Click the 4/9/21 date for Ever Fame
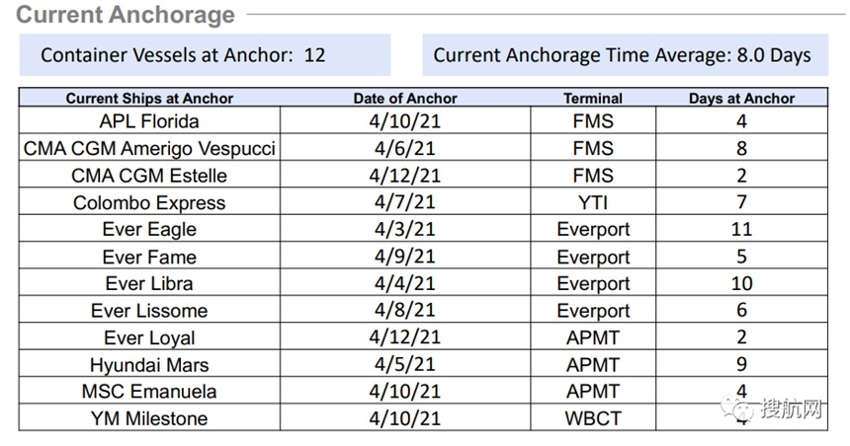 tap(405, 256)
